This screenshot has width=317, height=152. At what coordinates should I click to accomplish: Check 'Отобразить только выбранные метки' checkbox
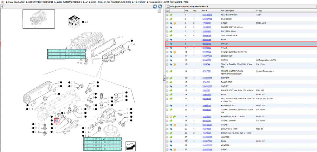[168, 7]
